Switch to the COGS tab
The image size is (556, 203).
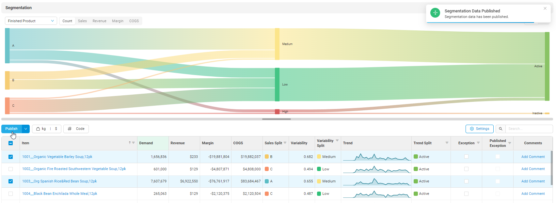[x=134, y=21]
